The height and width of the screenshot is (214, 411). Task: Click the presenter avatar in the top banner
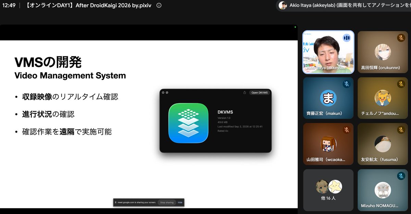(283, 5)
